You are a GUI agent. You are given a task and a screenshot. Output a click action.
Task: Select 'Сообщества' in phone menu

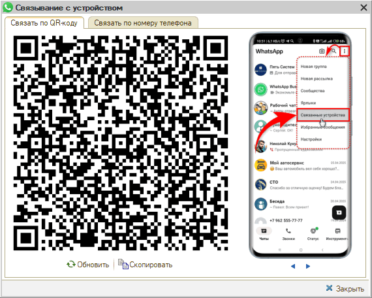click(313, 91)
